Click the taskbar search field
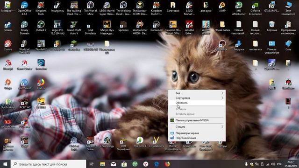Screen dimensions: 299x168 tap(49, 164)
